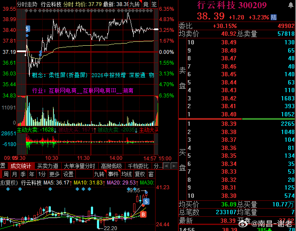Open the 高抛低吸 tab
The height and width of the screenshot is (231, 296).
coord(112,166)
